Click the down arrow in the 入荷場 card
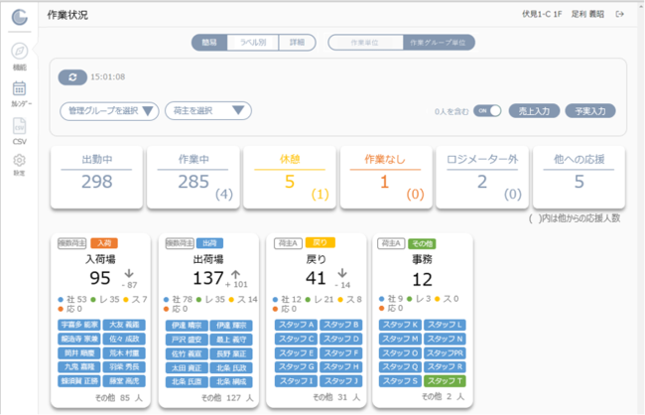Image resolution: width=645 pixels, height=415 pixels. [129, 273]
